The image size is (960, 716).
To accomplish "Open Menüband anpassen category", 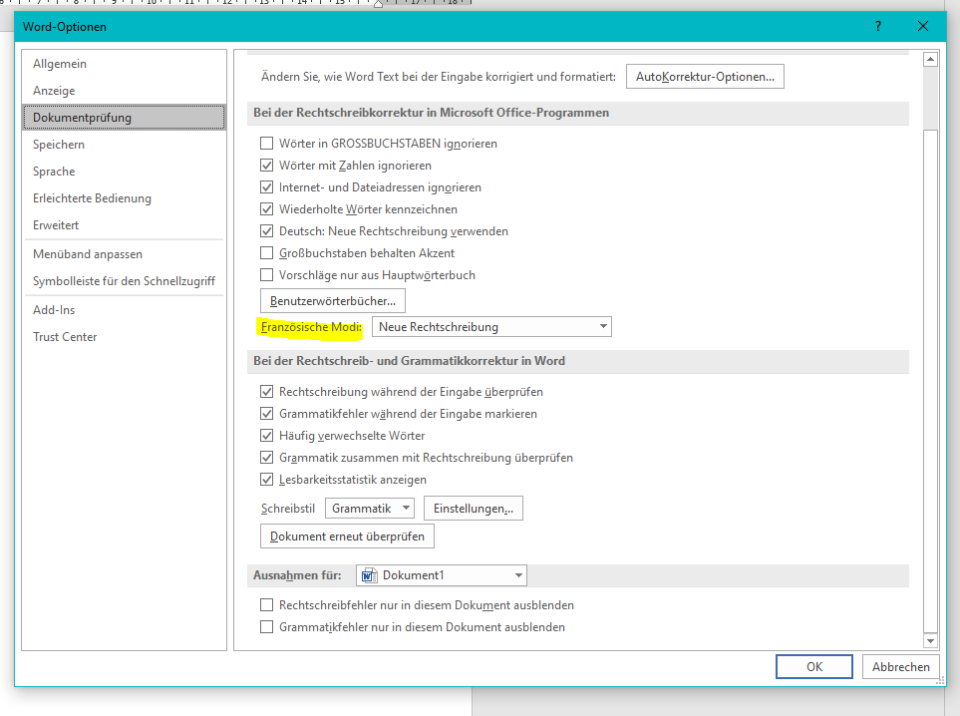I will [x=124, y=254].
